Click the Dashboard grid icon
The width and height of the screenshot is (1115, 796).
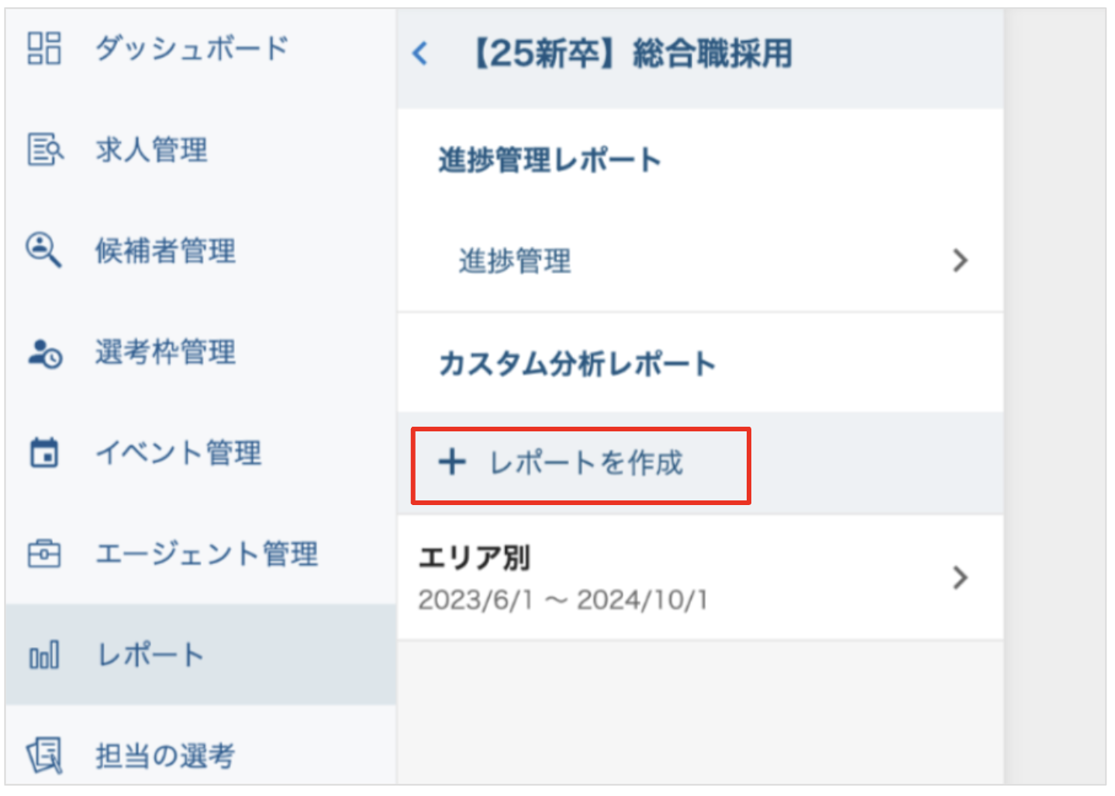44,48
